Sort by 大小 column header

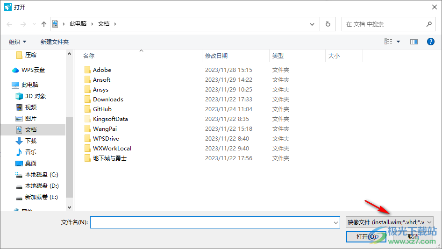tap(334, 56)
